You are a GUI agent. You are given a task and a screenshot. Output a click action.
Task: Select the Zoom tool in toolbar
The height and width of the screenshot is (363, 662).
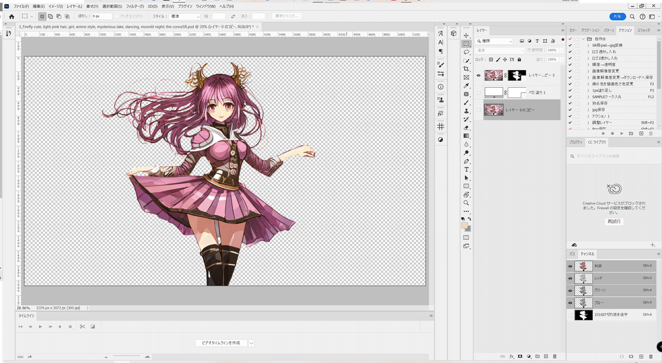click(466, 203)
